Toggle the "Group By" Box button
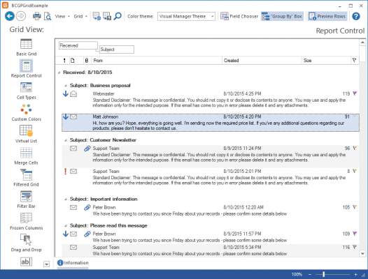The image size is (368, 279). [282, 16]
